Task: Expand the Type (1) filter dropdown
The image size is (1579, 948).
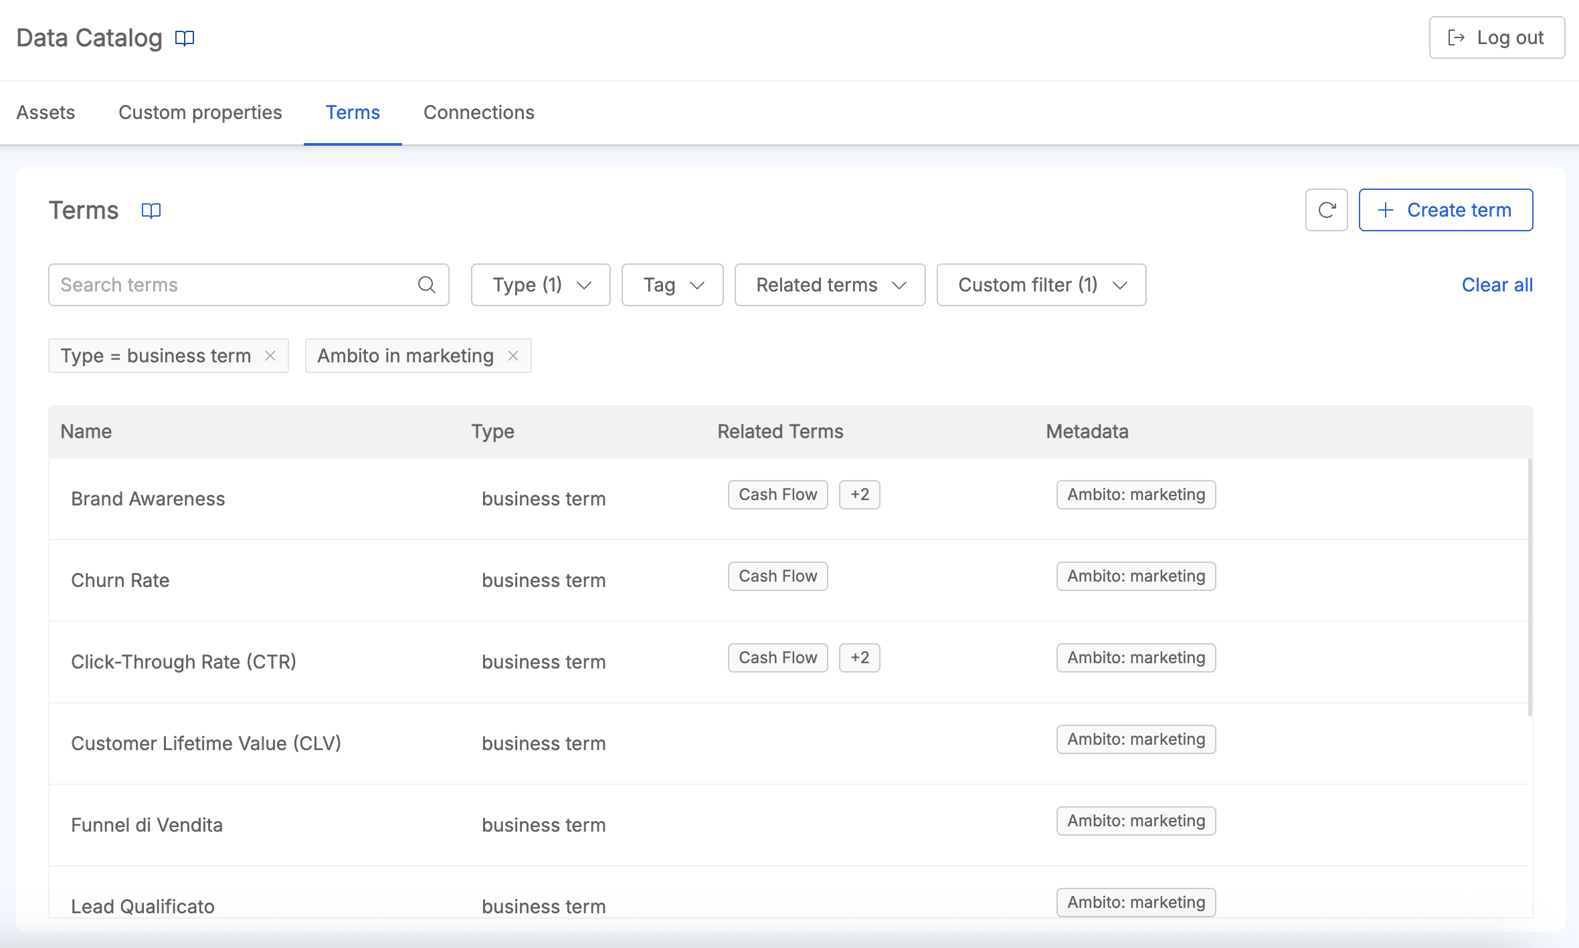Action: (541, 285)
